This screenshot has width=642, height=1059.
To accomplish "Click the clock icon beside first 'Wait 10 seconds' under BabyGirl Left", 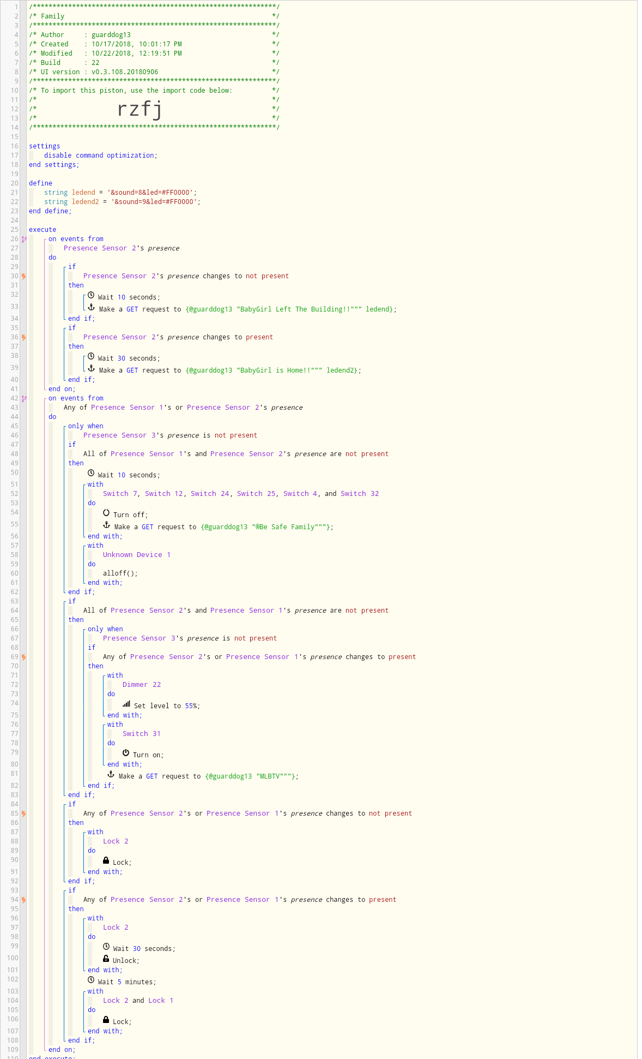I will 91,295.
